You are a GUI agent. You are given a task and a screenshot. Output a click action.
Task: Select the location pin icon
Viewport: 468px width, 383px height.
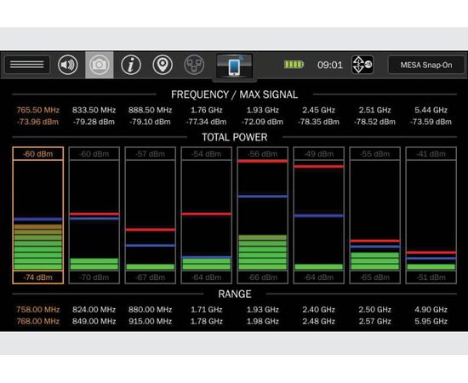(x=163, y=65)
